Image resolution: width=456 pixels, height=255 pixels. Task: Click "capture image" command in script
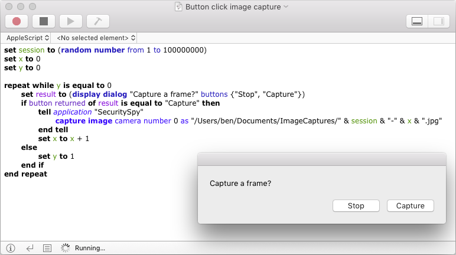(x=84, y=121)
